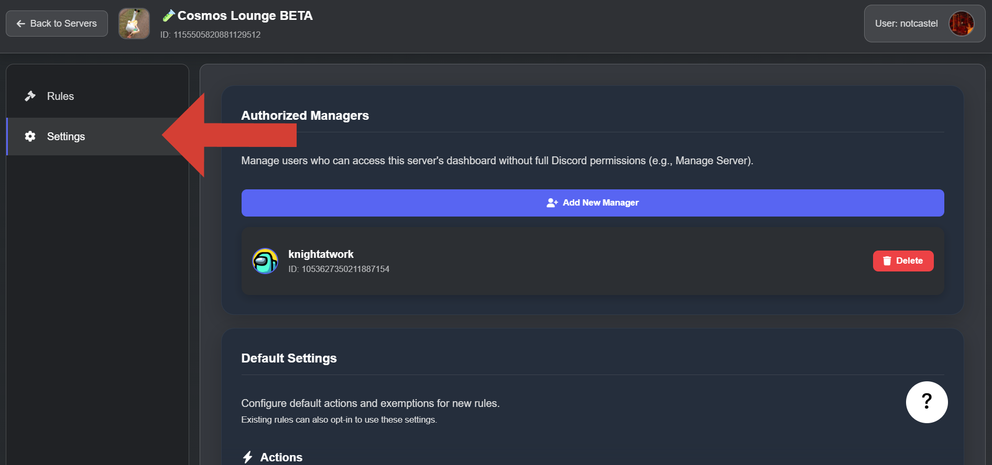Click the gear icon beside Settings
Image resolution: width=992 pixels, height=465 pixels.
tap(30, 137)
